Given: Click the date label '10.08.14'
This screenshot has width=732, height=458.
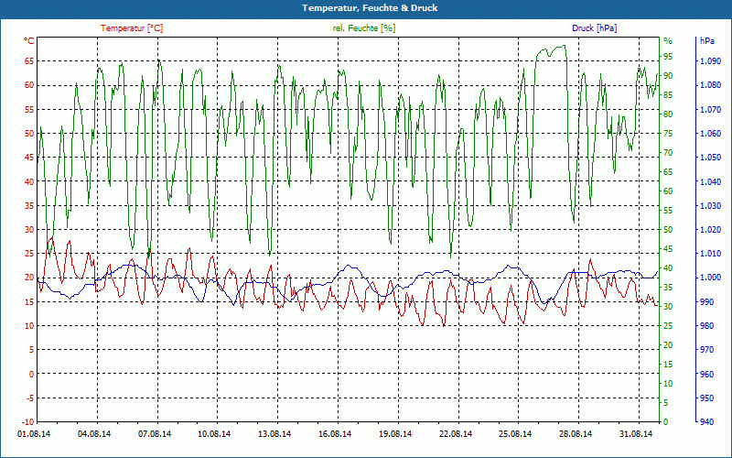Looking at the screenshot, I should click(214, 434).
